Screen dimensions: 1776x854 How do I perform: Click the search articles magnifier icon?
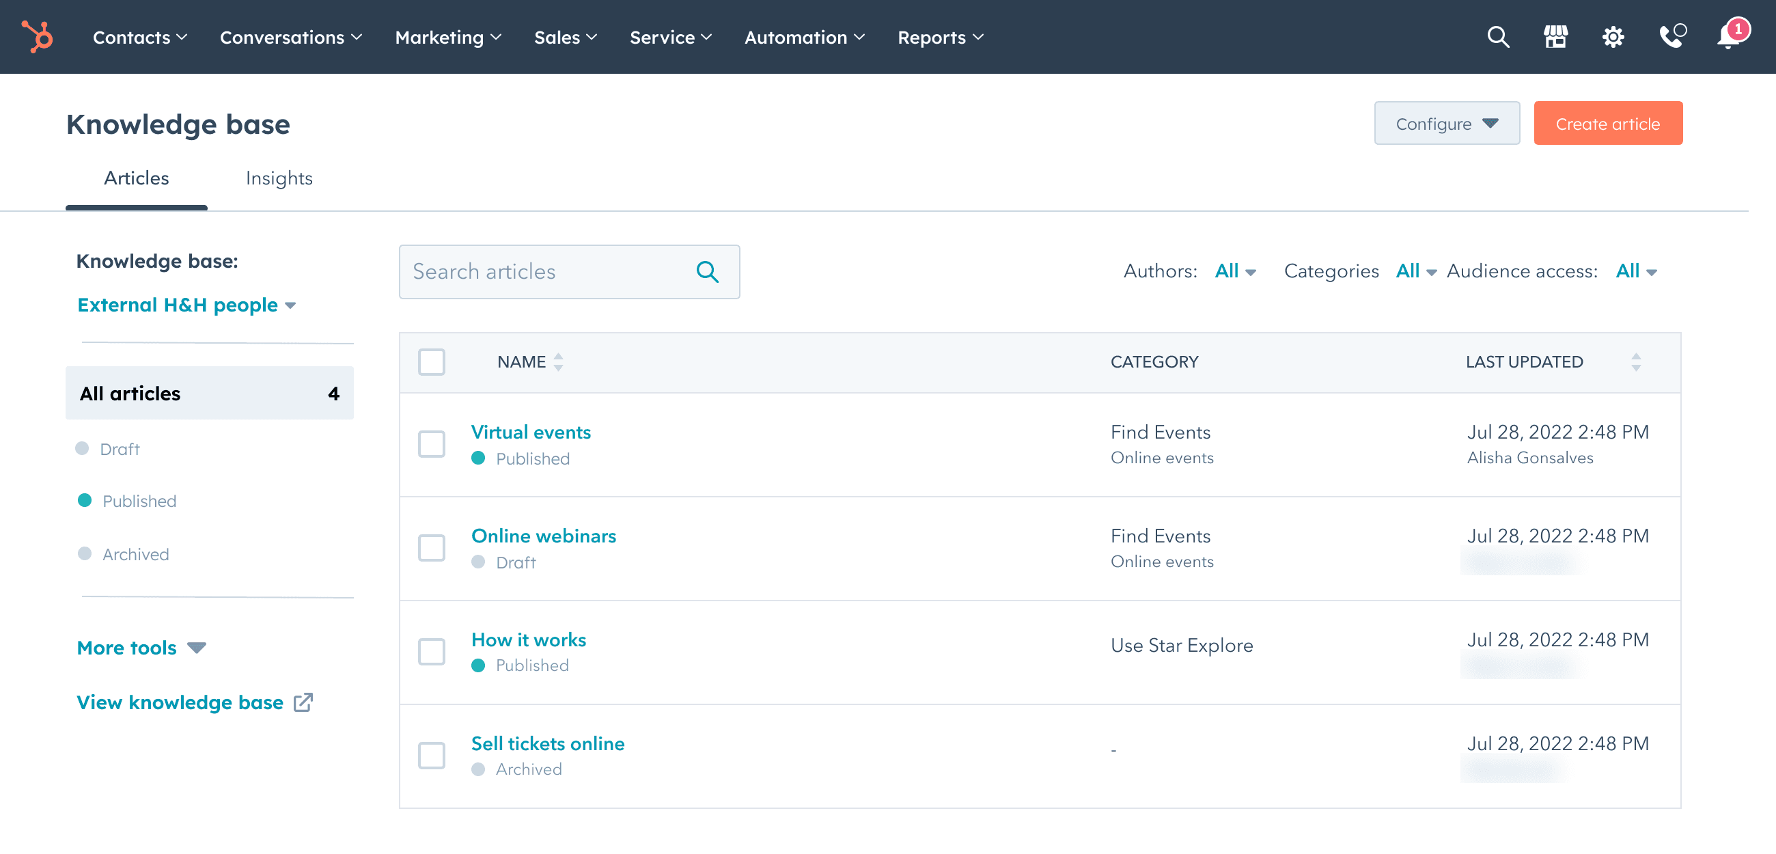pos(707,272)
